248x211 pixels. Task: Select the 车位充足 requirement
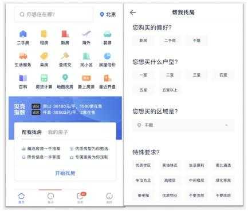(x=143, y=180)
